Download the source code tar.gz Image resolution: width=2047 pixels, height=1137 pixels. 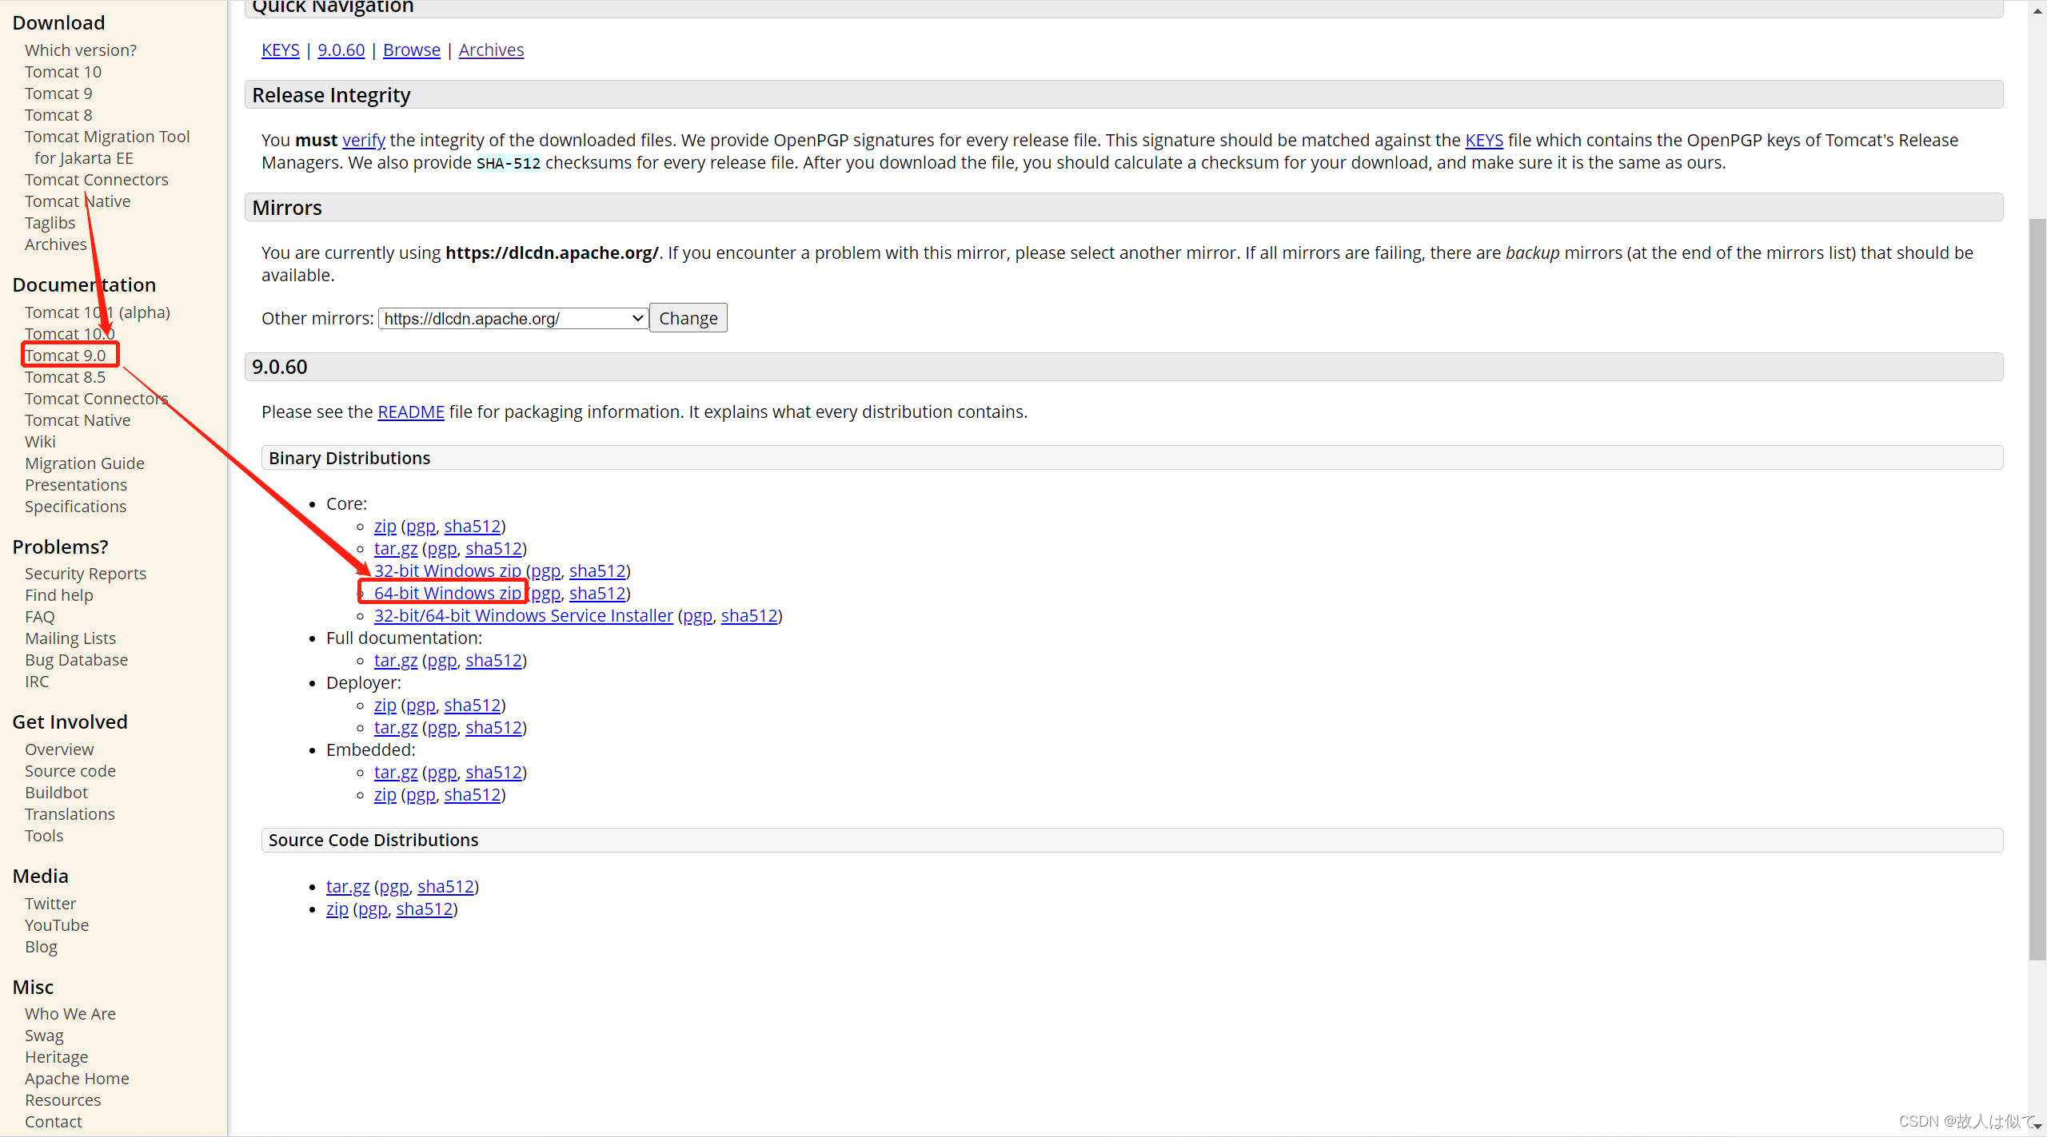point(348,886)
